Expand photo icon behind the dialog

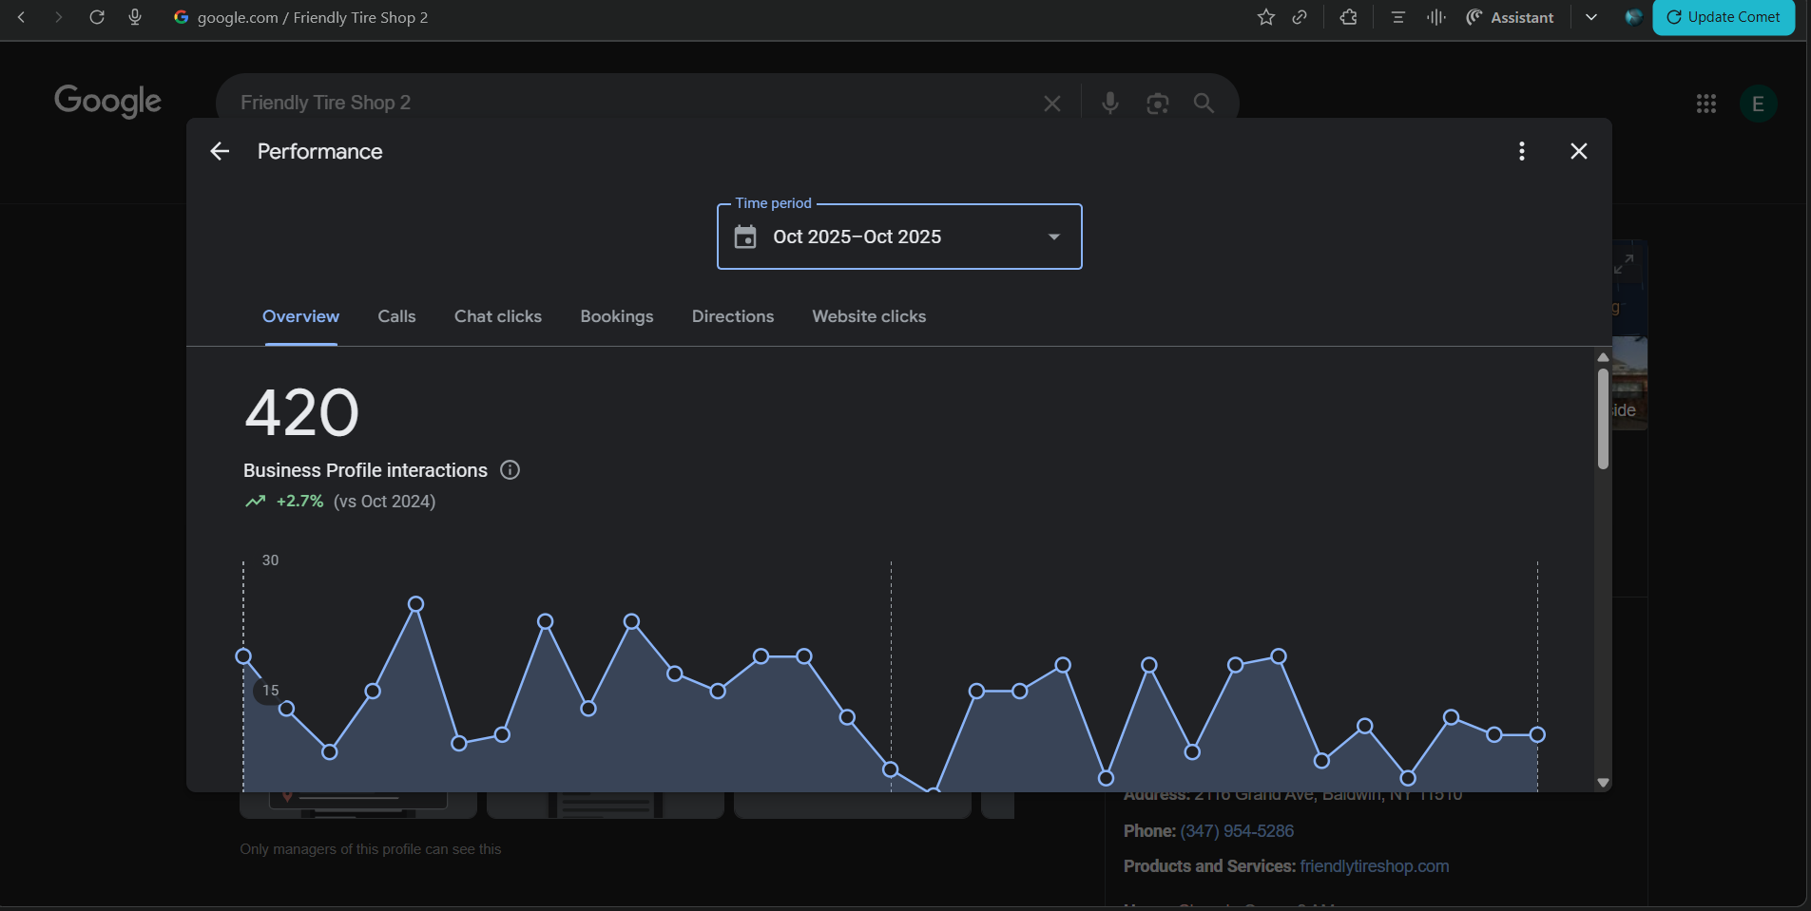point(1625,263)
